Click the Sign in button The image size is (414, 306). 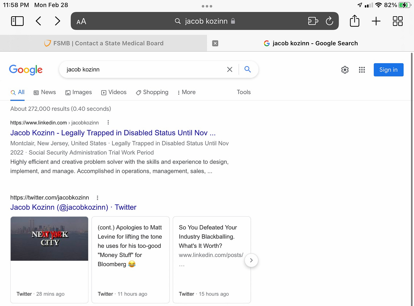click(x=388, y=70)
